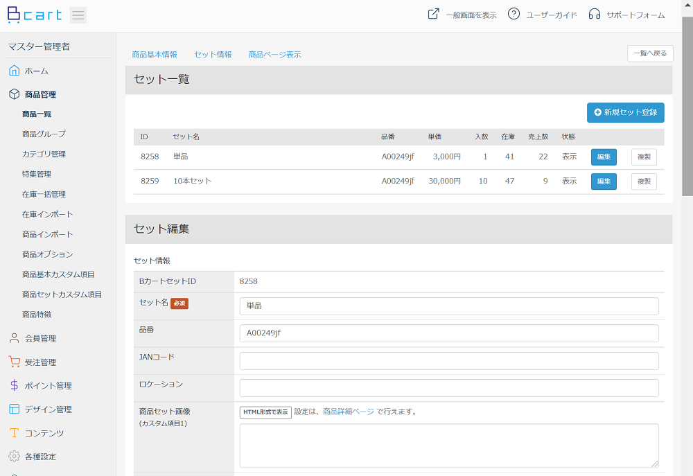Switch to セット情報 tab
693x476 pixels.
(x=213, y=54)
